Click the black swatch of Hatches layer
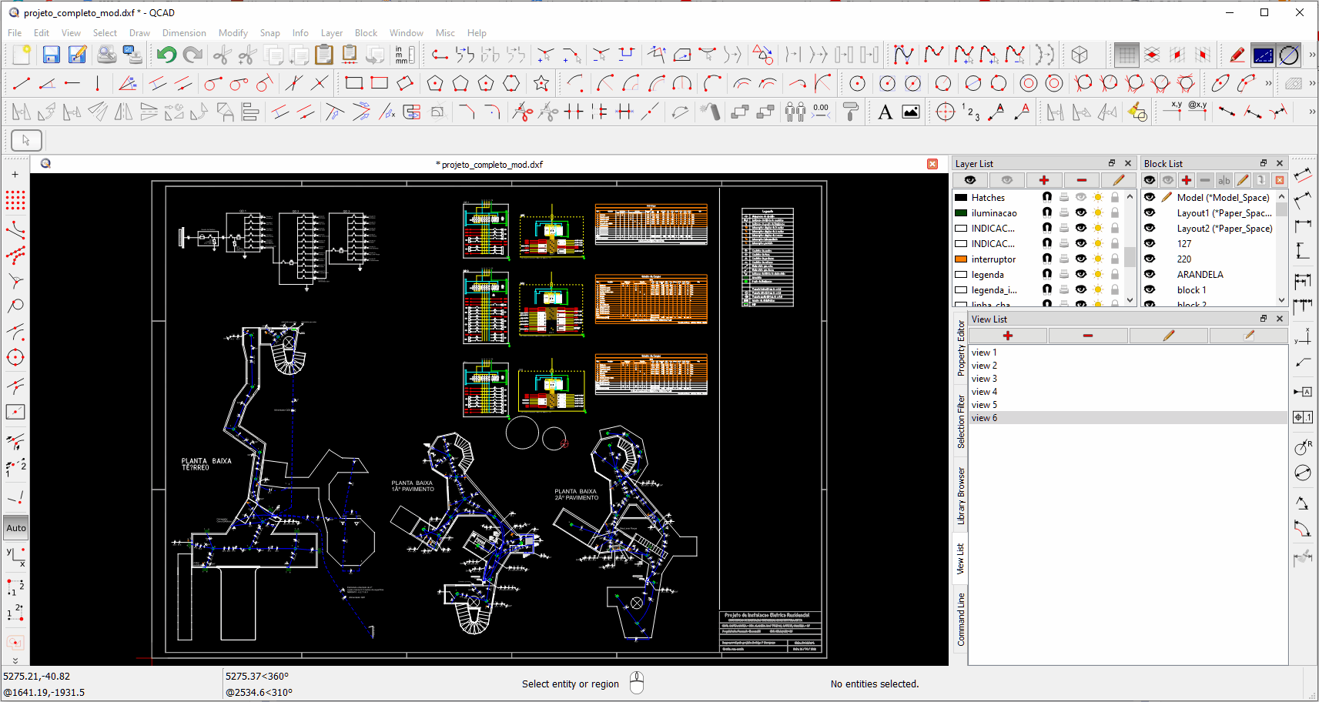 961,198
